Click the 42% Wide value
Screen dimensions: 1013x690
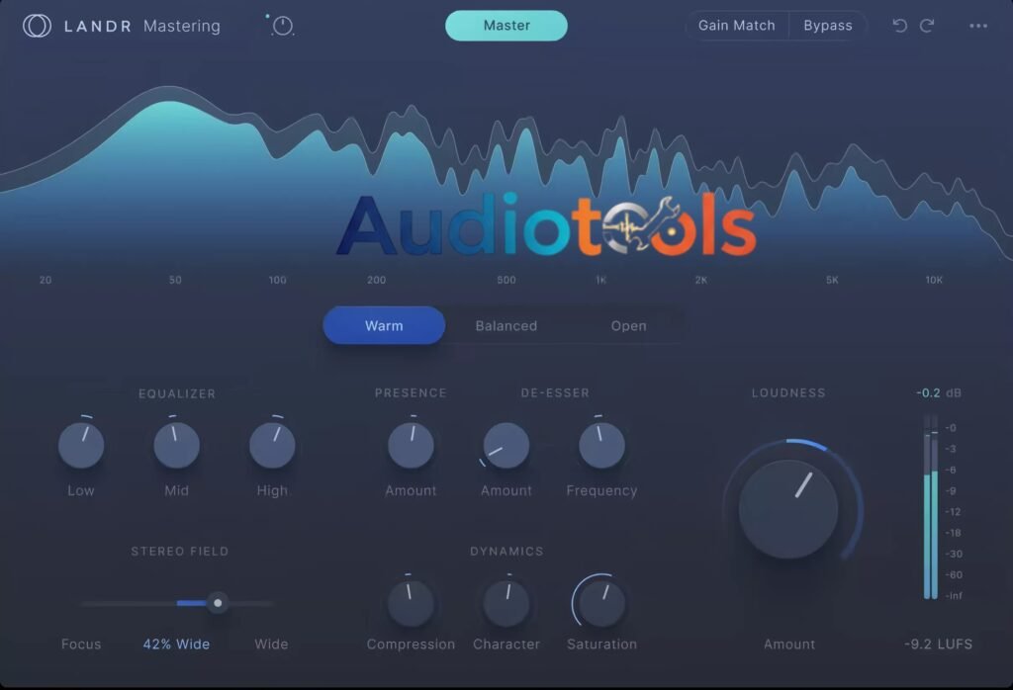coord(176,645)
